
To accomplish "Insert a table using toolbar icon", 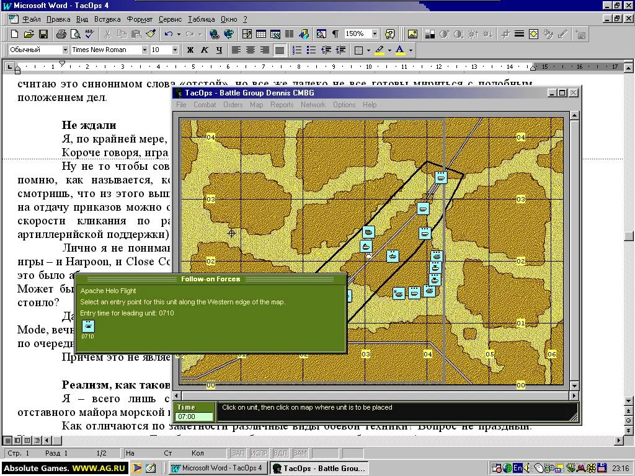I will [261, 34].
